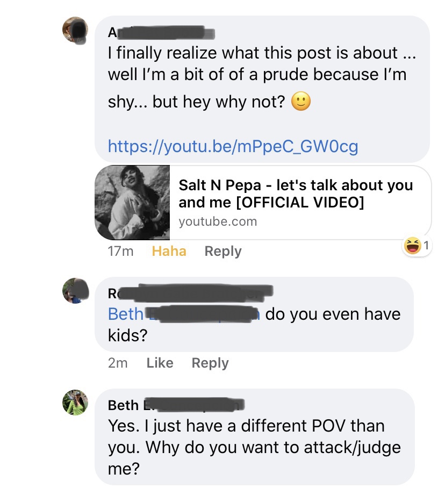Screen dimensions: 445x488
Task: Like the "do you even have kids?" comment
Action: 160,363
